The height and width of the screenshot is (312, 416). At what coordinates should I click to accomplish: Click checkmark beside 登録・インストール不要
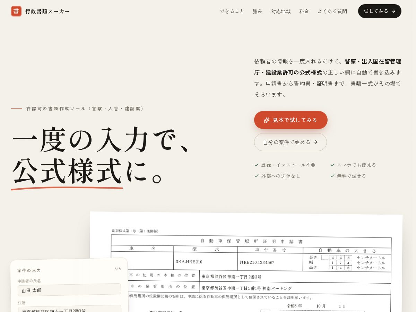click(x=257, y=165)
